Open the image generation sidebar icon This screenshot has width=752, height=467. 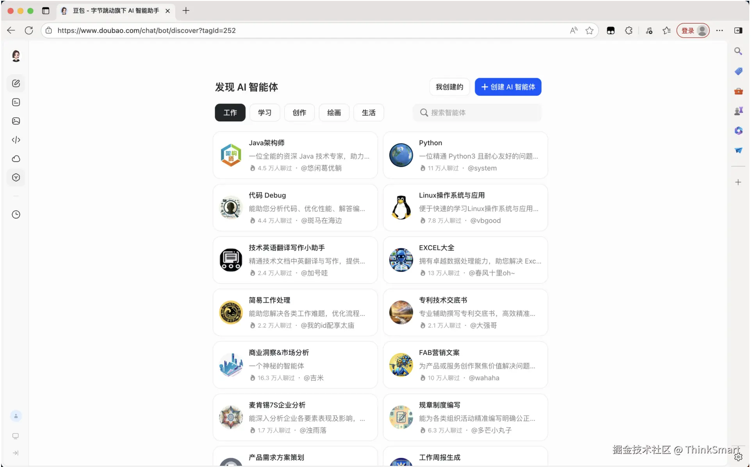pos(16,121)
